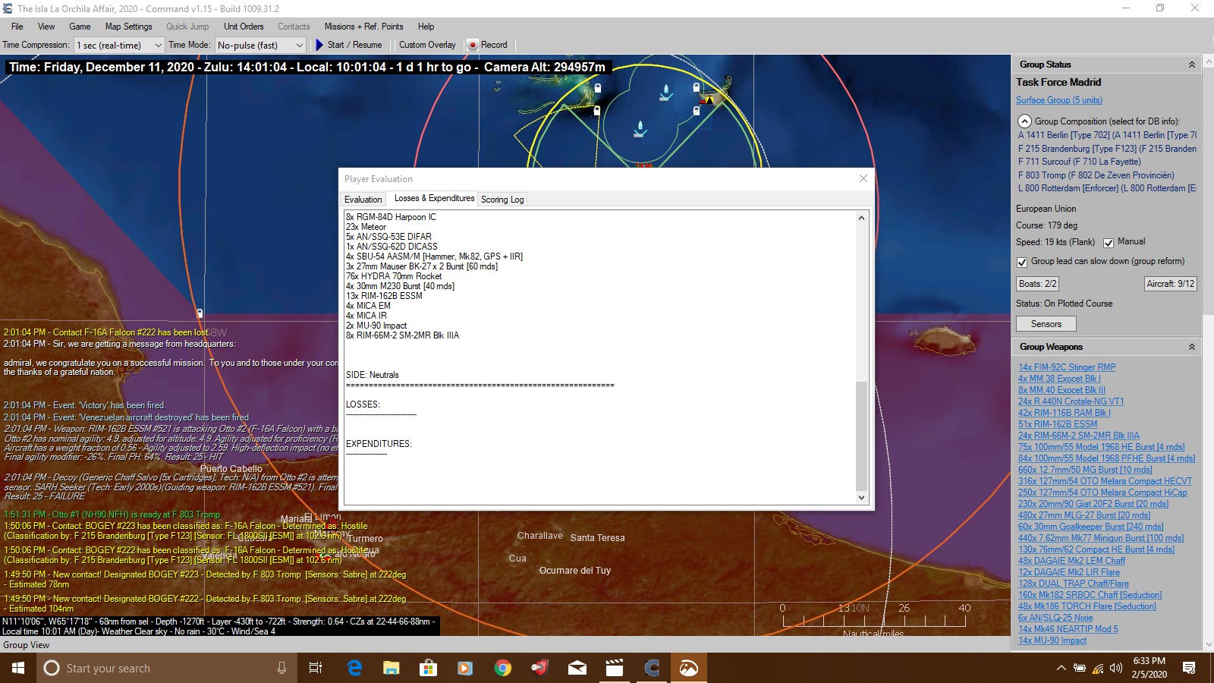Open the File menu
The height and width of the screenshot is (683, 1214).
point(17,27)
